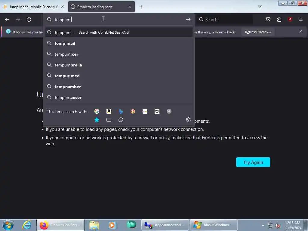Click the Try Again button
The width and height of the screenshot is (308, 231).
coord(253,162)
